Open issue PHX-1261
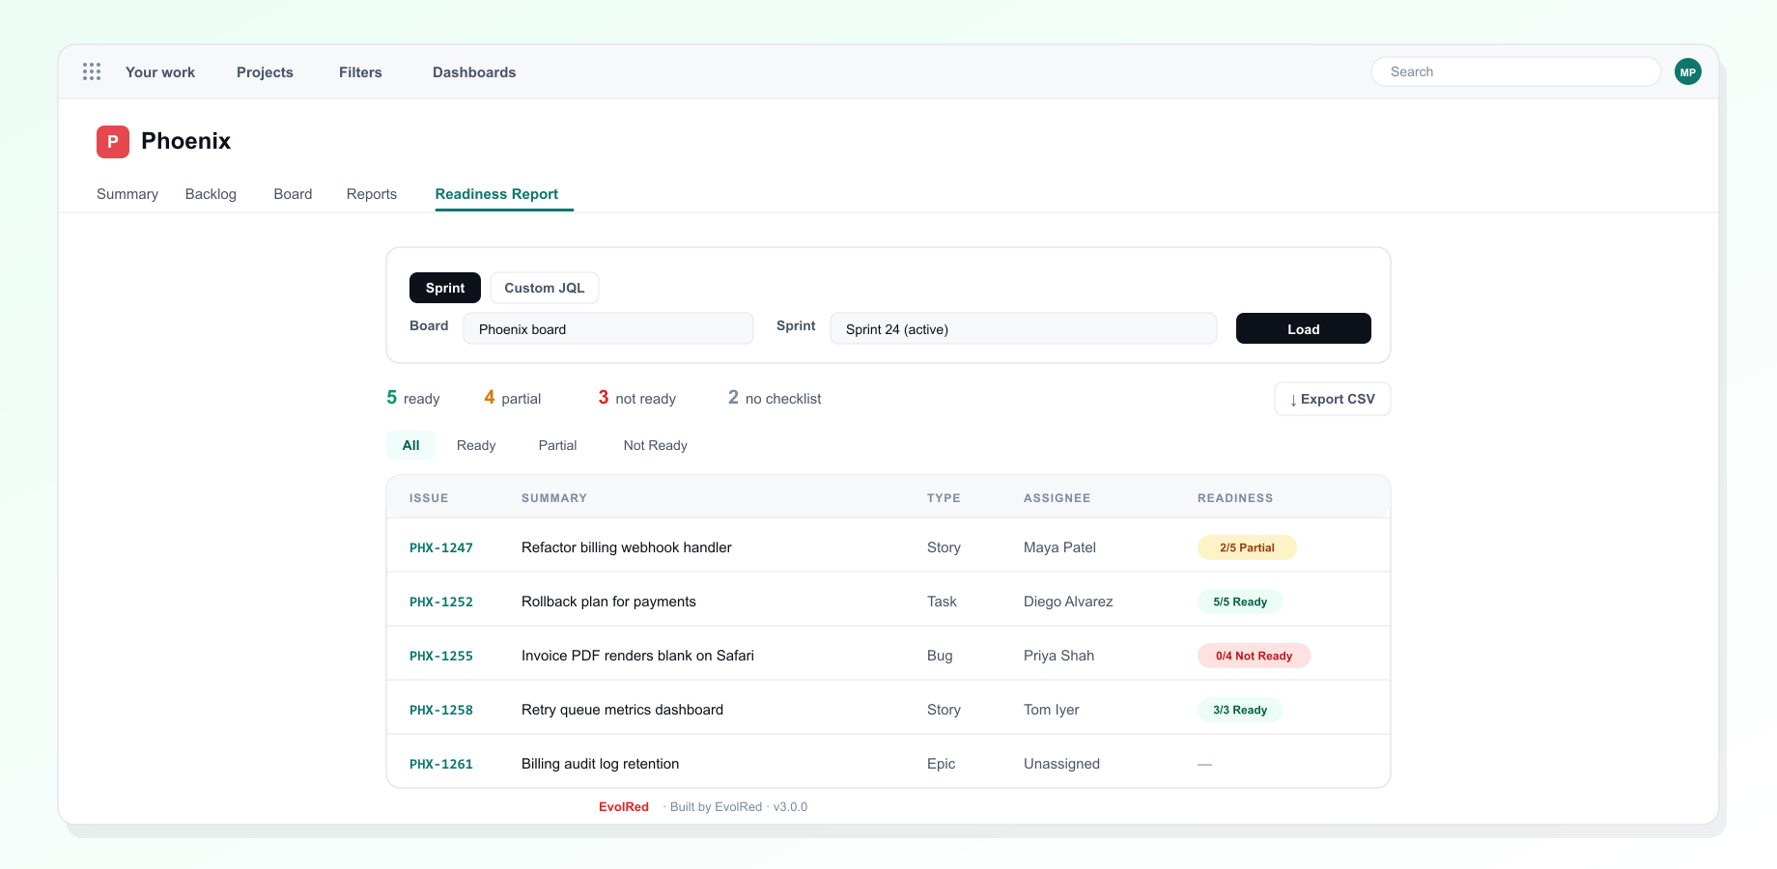Viewport: 1777px width, 869px height. 441,764
